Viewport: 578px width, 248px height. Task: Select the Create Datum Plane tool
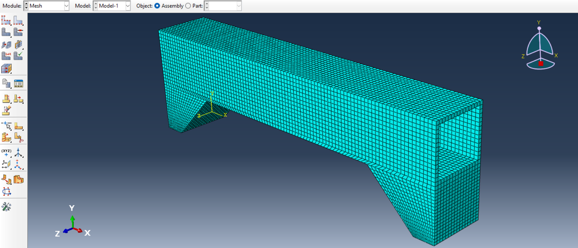(x=6, y=164)
